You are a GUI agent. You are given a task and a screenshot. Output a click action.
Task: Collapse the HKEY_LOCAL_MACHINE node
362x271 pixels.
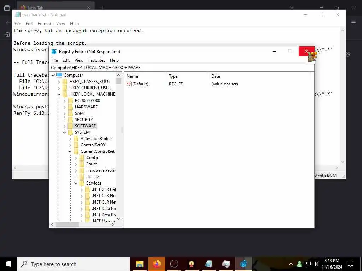(x=59, y=94)
